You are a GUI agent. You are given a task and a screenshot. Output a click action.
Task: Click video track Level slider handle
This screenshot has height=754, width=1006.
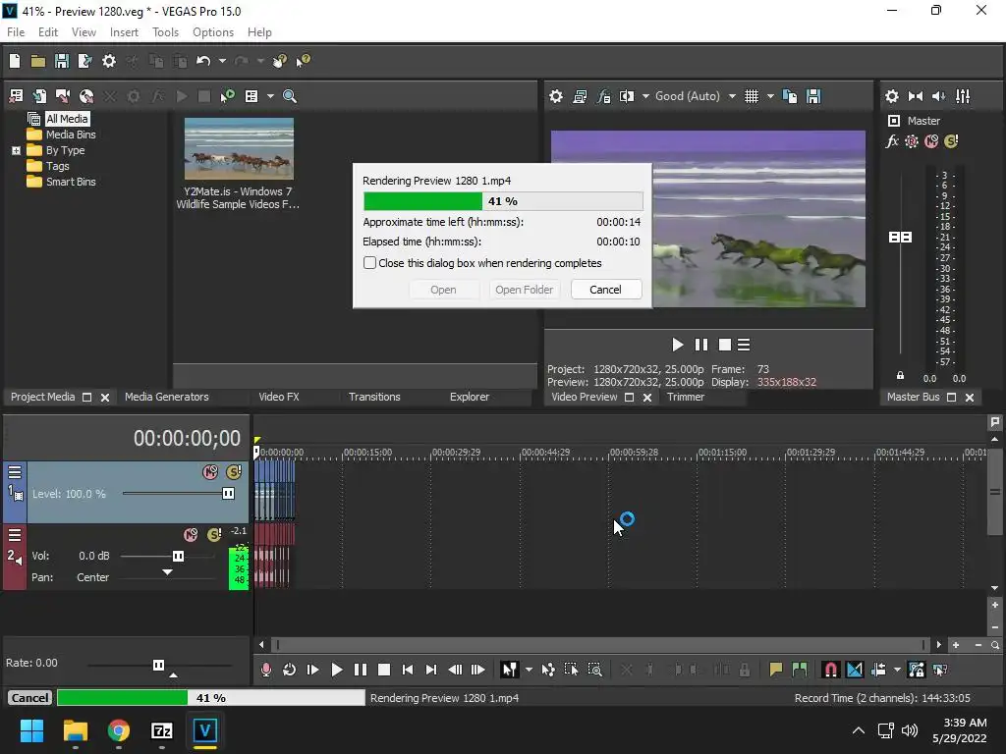coord(228,493)
